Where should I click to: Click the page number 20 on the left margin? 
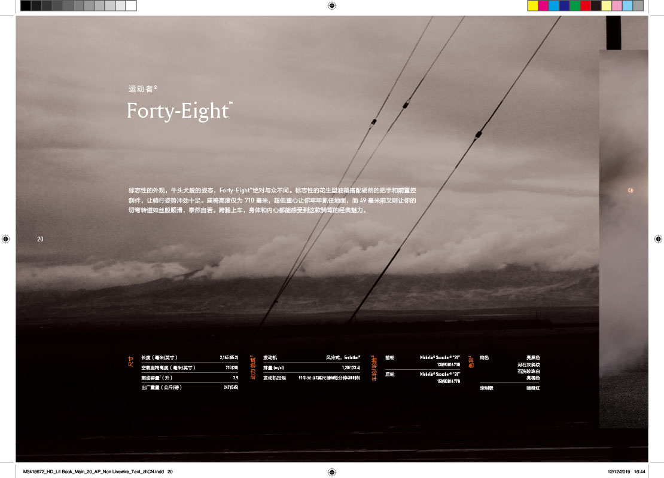coord(40,239)
